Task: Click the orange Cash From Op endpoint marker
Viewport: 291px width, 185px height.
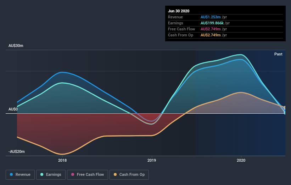Action: (x=285, y=108)
